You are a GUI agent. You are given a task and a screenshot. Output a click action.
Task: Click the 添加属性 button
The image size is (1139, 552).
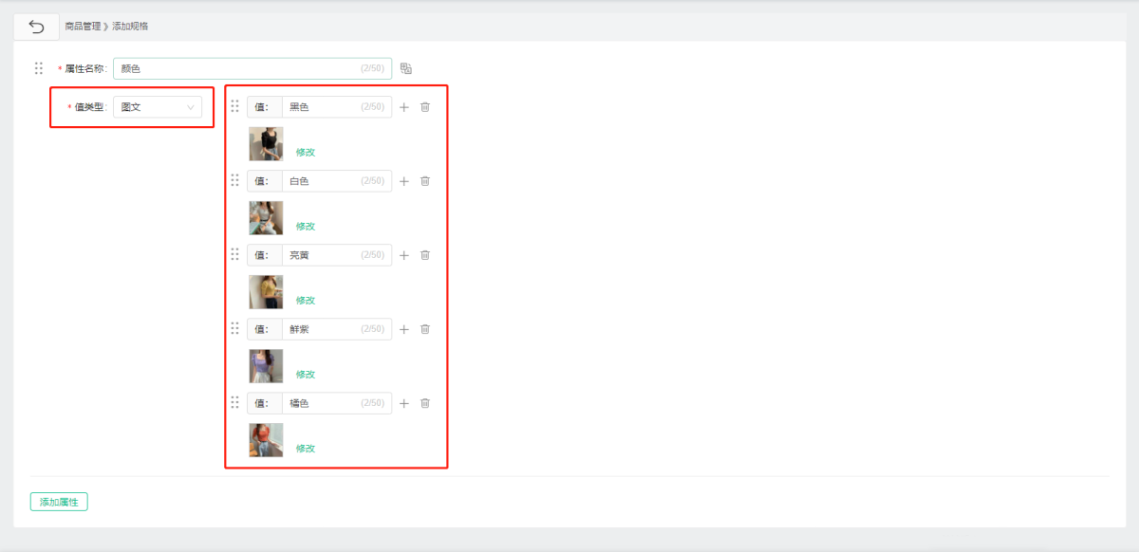pyautogui.click(x=59, y=502)
